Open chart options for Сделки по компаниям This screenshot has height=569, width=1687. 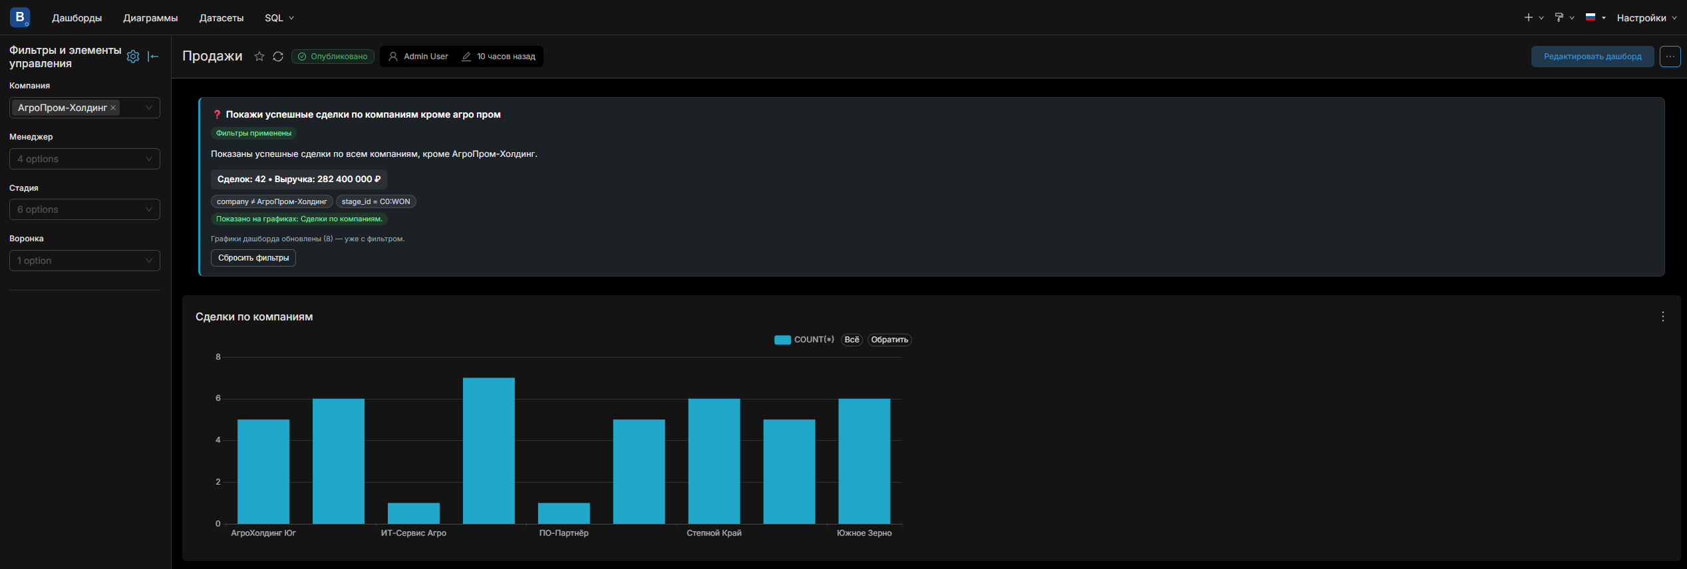(1663, 316)
